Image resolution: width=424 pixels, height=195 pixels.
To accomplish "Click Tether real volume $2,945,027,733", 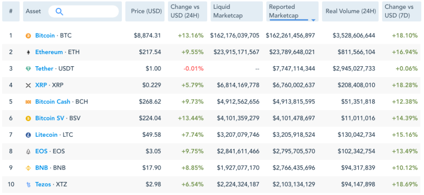I will tap(354, 68).
